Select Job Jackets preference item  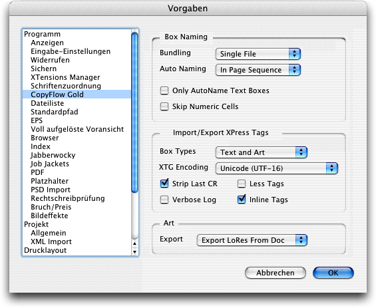tap(50, 164)
